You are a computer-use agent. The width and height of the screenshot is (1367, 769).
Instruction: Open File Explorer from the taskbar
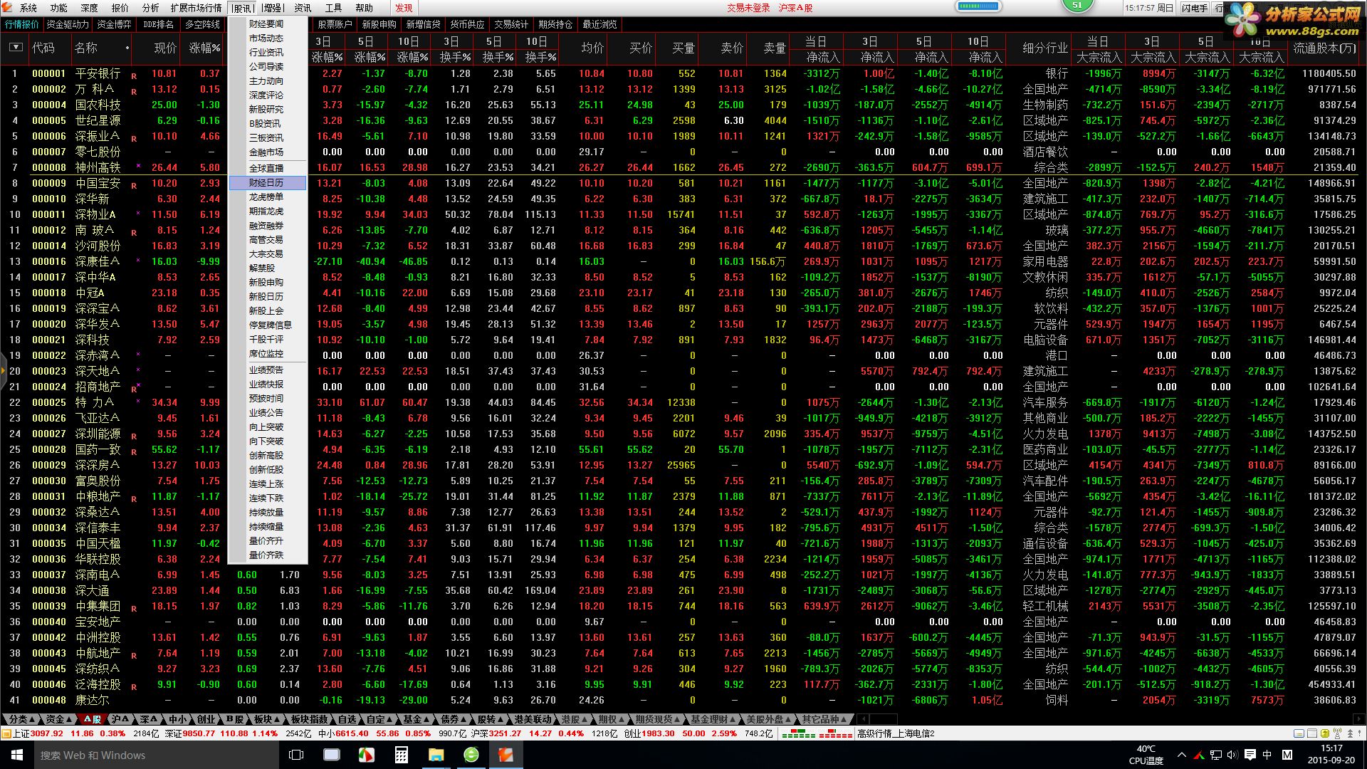436,755
